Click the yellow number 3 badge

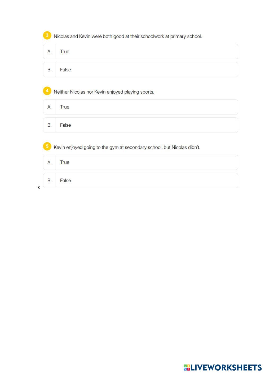47,35
